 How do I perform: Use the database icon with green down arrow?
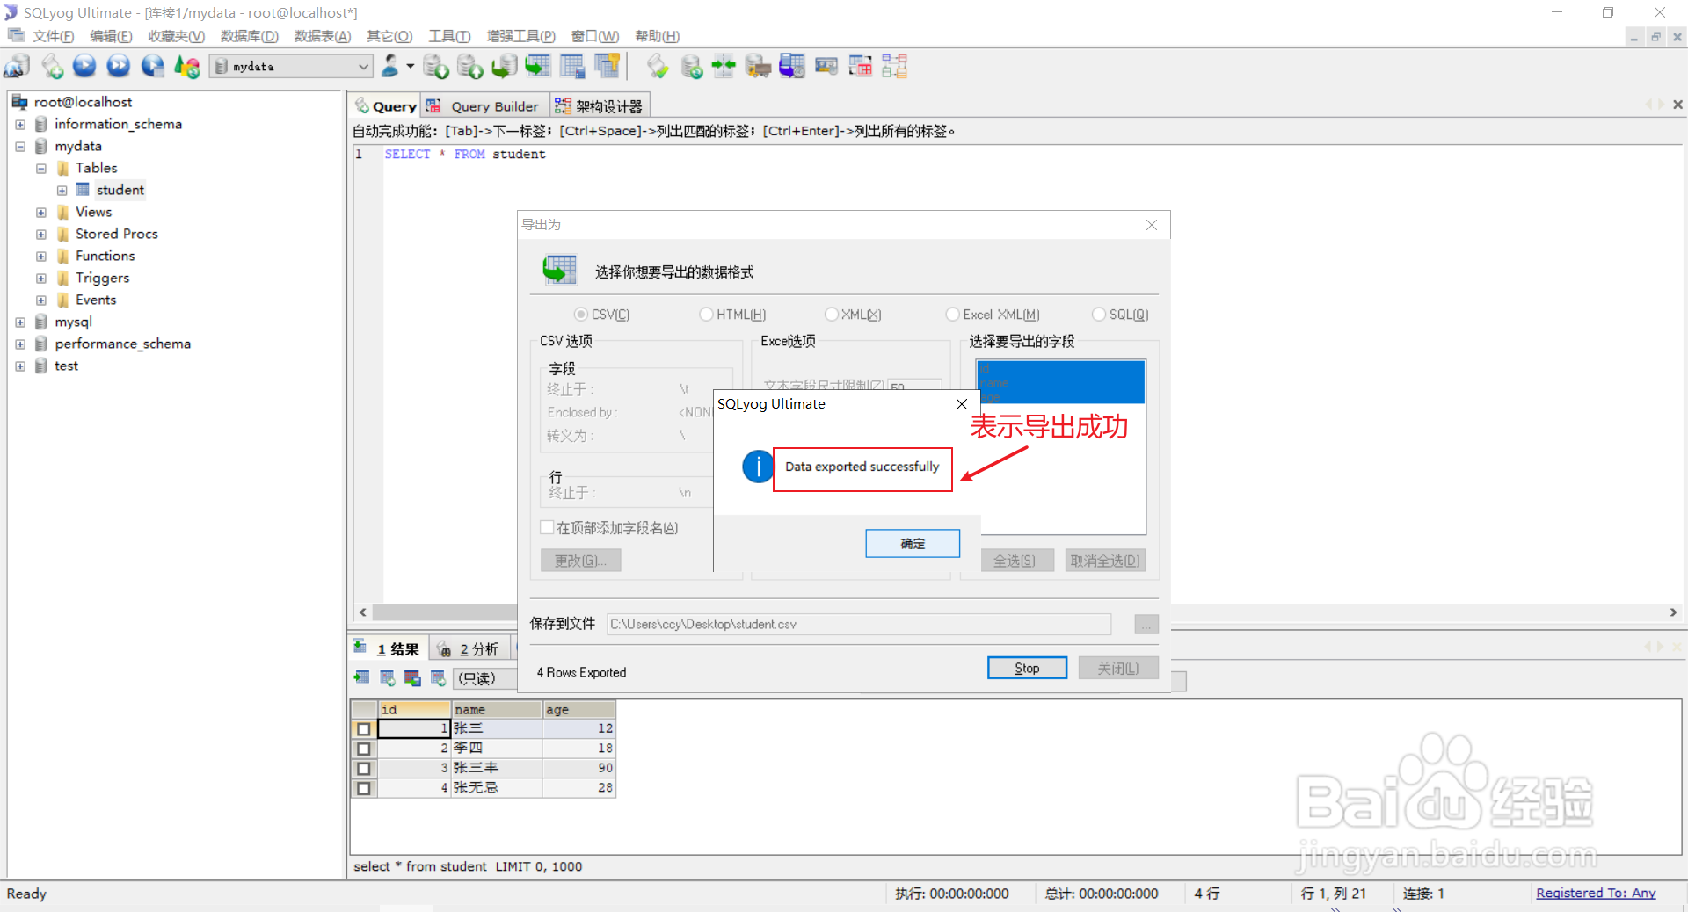435,66
